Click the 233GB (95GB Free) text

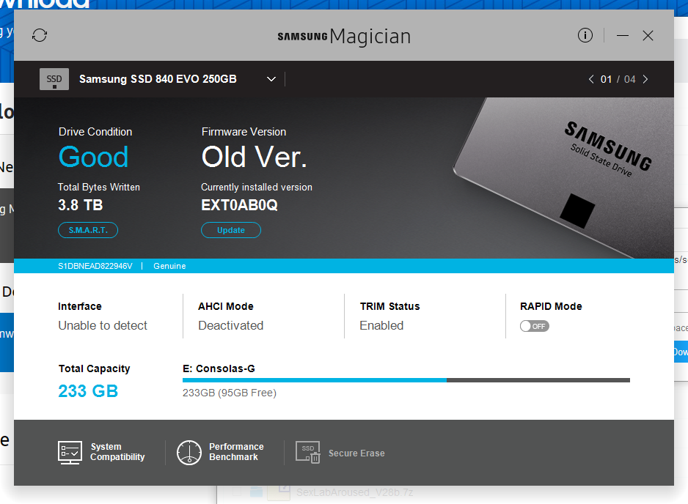230,393
